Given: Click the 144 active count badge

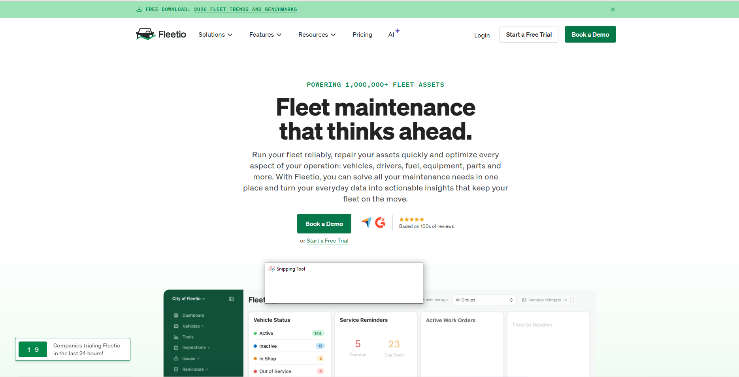Looking at the screenshot, I should coord(318,333).
